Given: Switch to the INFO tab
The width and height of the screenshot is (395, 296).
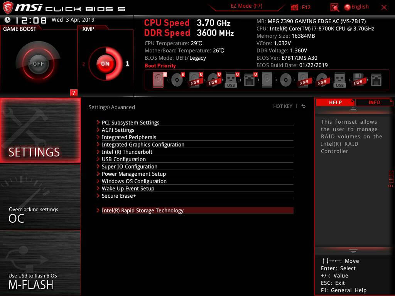Looking at the screenshot, I should (374, 102).
